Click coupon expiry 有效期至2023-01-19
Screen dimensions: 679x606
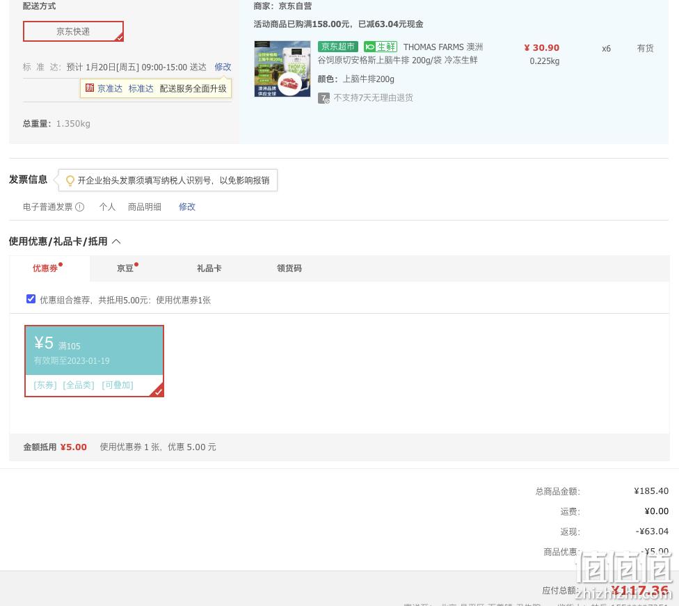pyautogui.click(x=72, y=361)
